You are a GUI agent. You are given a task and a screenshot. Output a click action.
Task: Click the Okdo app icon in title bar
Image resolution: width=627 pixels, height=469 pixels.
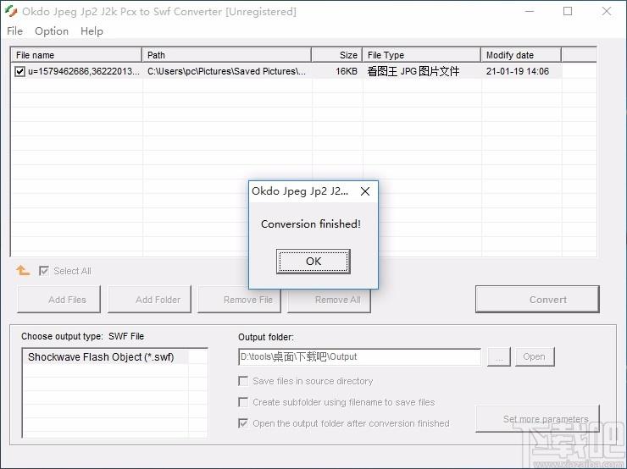pyautogui.click(x=11, y=12)
